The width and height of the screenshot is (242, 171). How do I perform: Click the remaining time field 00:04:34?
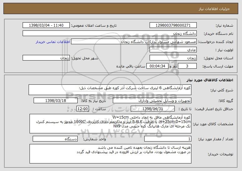tap(157, 66)
